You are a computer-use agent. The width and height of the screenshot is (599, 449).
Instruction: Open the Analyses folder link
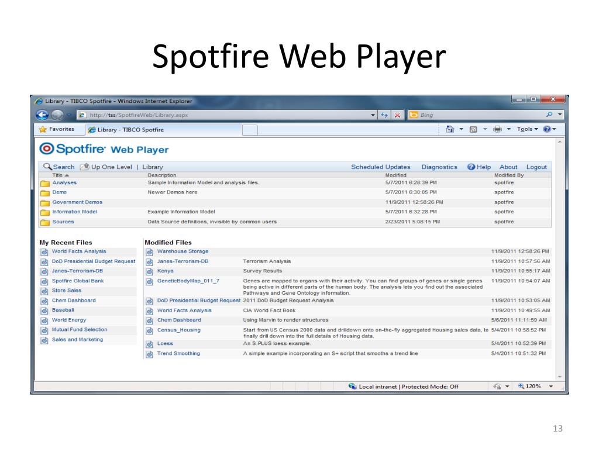click(x=64, y=182)
